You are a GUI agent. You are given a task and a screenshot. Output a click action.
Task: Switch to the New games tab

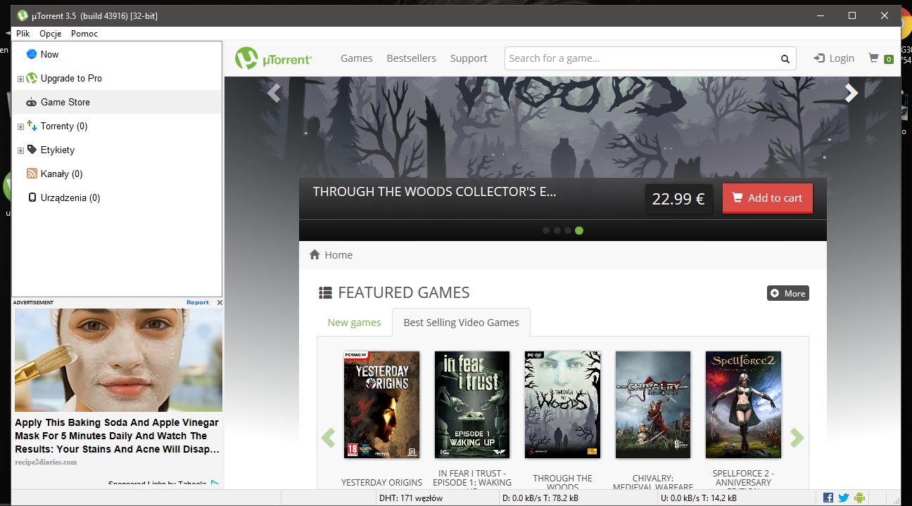coord(354,323)
